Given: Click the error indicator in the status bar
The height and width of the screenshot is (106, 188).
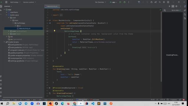Looking at the screenshot, I should (184, 100).
